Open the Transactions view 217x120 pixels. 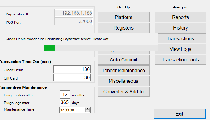click(x=182, y=38)
